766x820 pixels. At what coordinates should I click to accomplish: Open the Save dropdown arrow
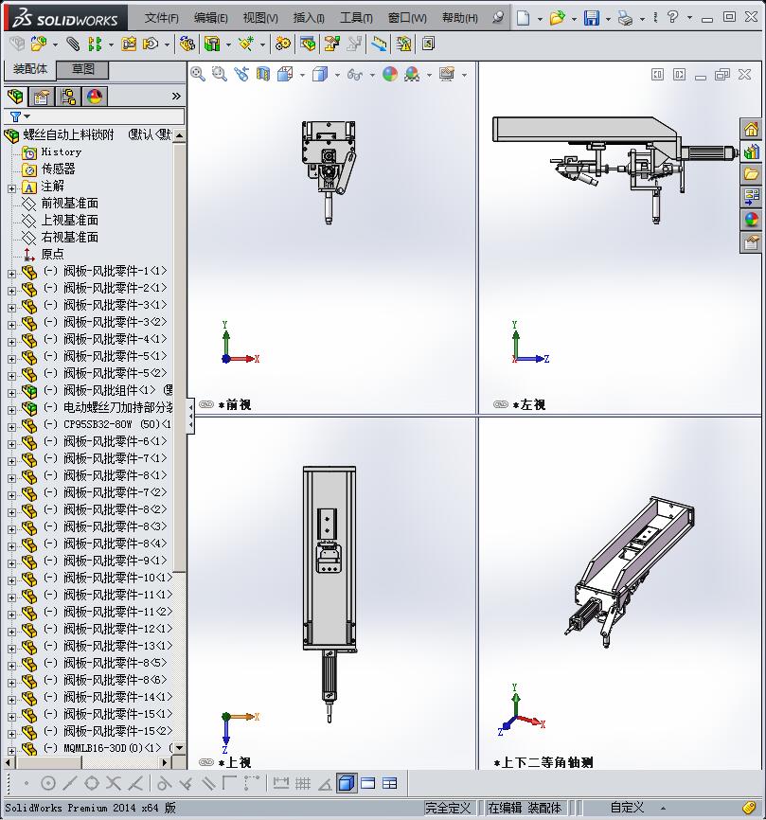pos(608,19)
